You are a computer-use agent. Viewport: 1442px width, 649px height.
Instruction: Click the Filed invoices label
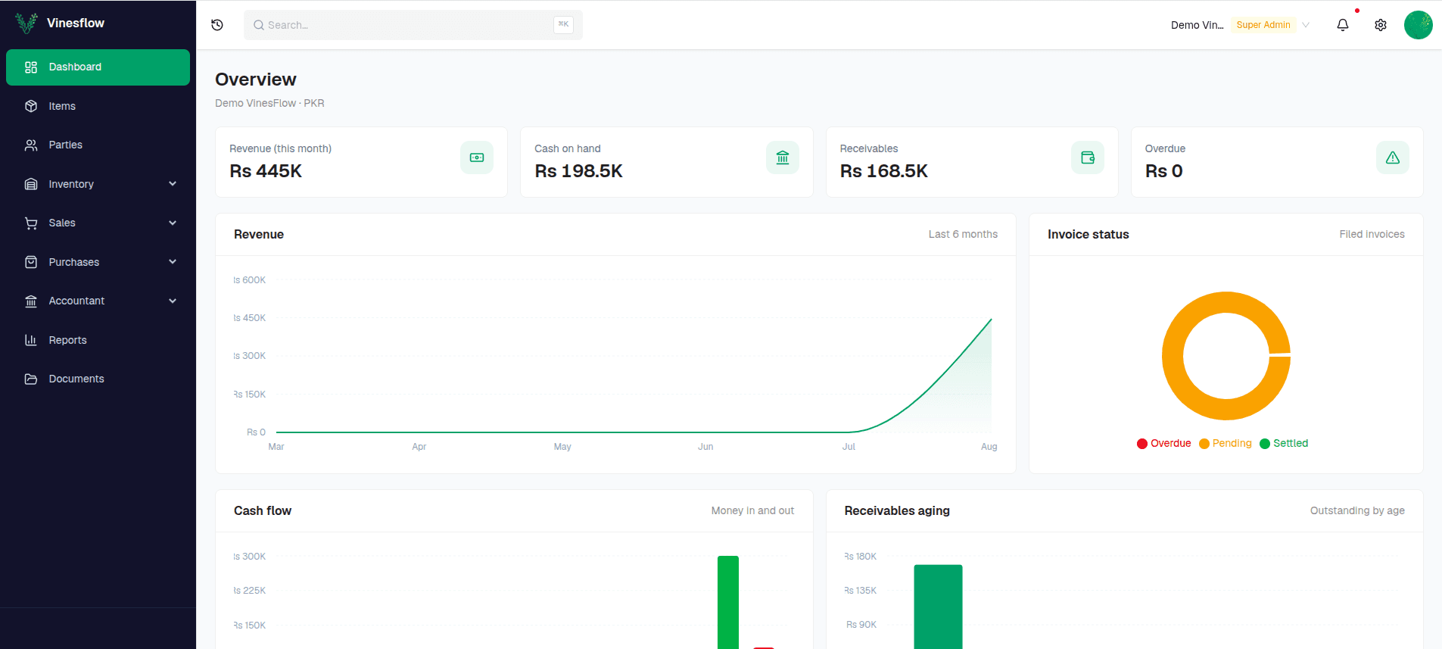click(x=1372, y=235)
